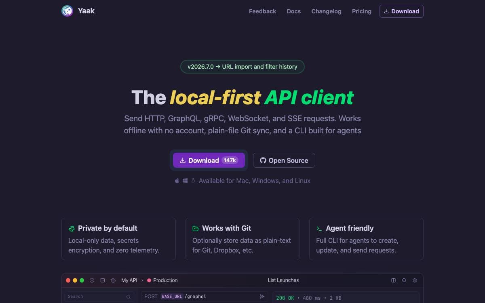Click the "Works with Git" card title
Image resolution: width=485 pixels, height=303 pixels.
click(226, 228)
